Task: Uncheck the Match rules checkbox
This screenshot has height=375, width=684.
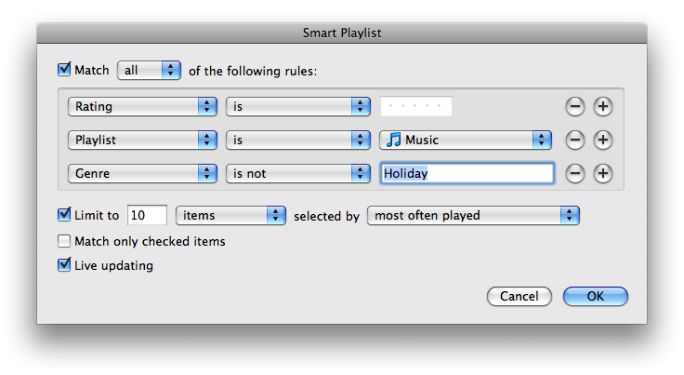Action: 64,70
